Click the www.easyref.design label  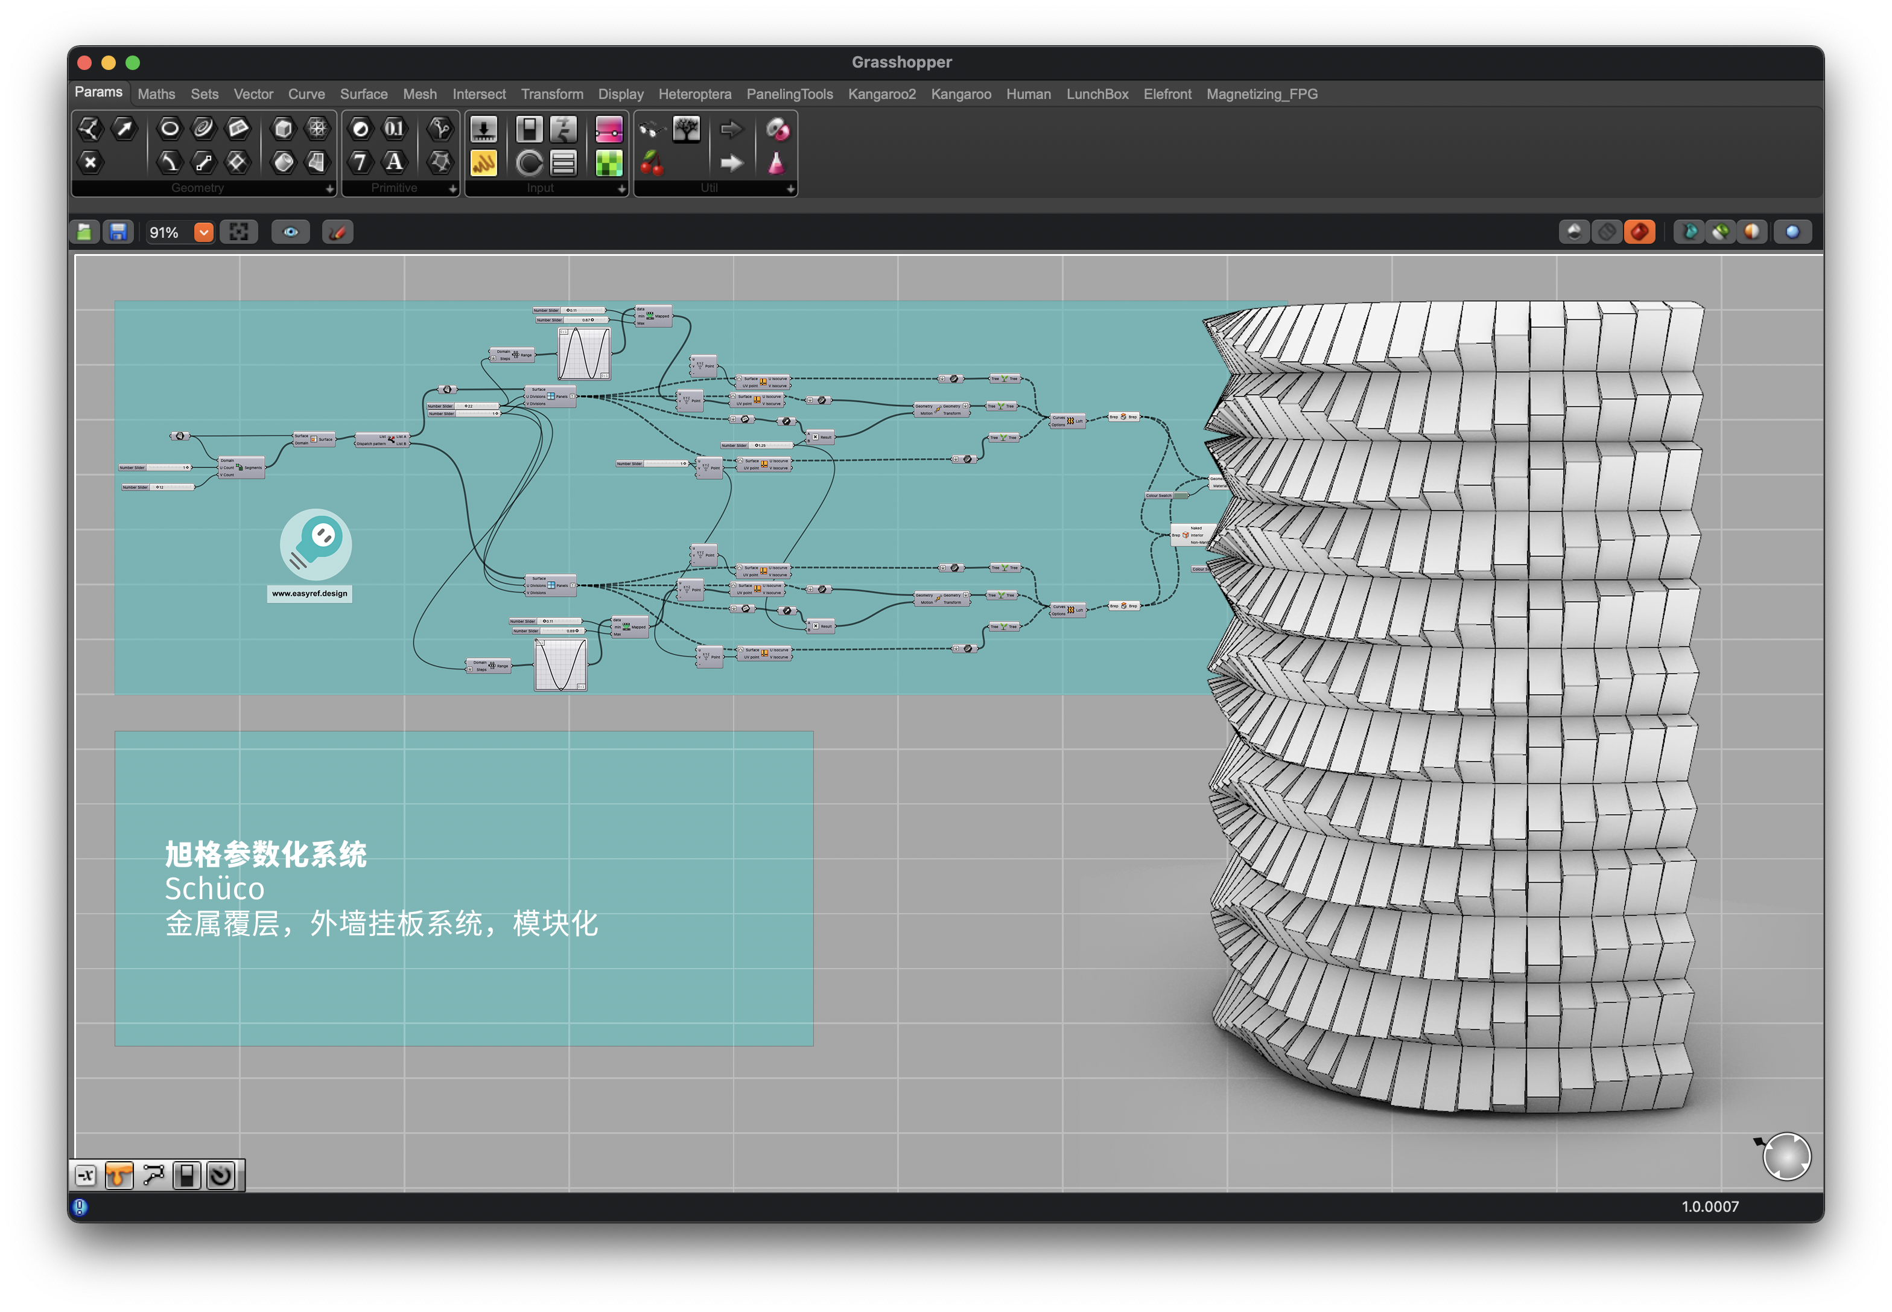(x=309, y=593)
